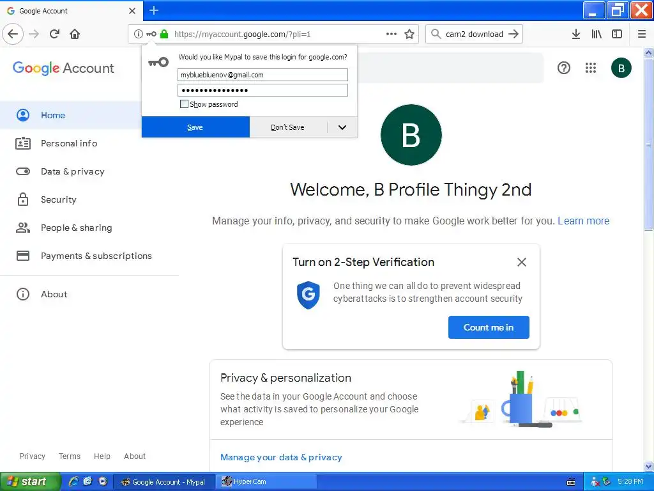This screenshot has height=491, width=654.
Task: Go back with the browser back arrow
Action: (x=13, y=34)
